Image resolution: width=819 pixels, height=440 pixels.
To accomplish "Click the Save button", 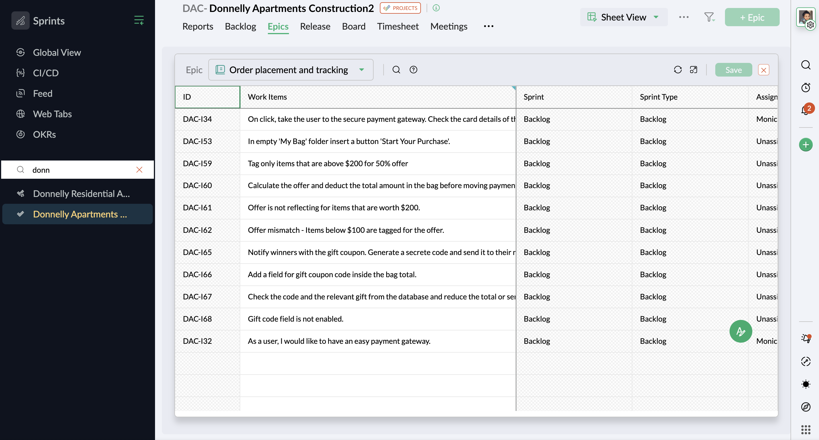I will click(733, 70).
